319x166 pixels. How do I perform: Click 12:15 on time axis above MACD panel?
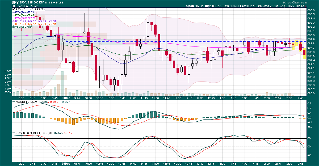tap(189, 98)
